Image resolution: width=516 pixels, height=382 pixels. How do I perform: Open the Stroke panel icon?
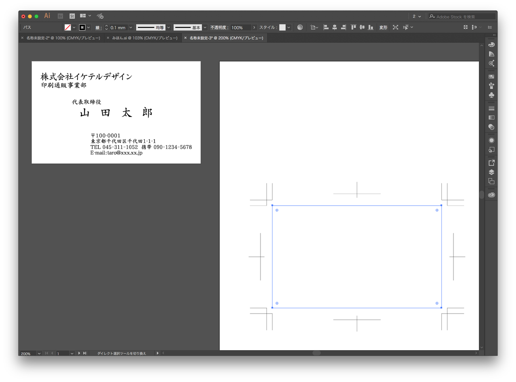click(491, 108)
